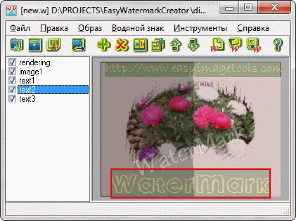The image size is (296, 221).
Task: Click the URL text banner in the preview
Action: [x=193, y=69]
